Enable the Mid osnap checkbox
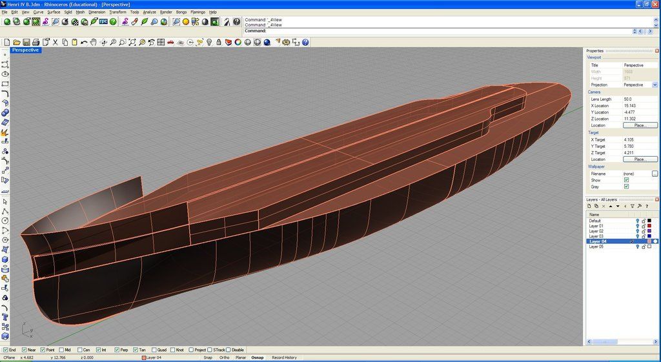 coord(61,350)
